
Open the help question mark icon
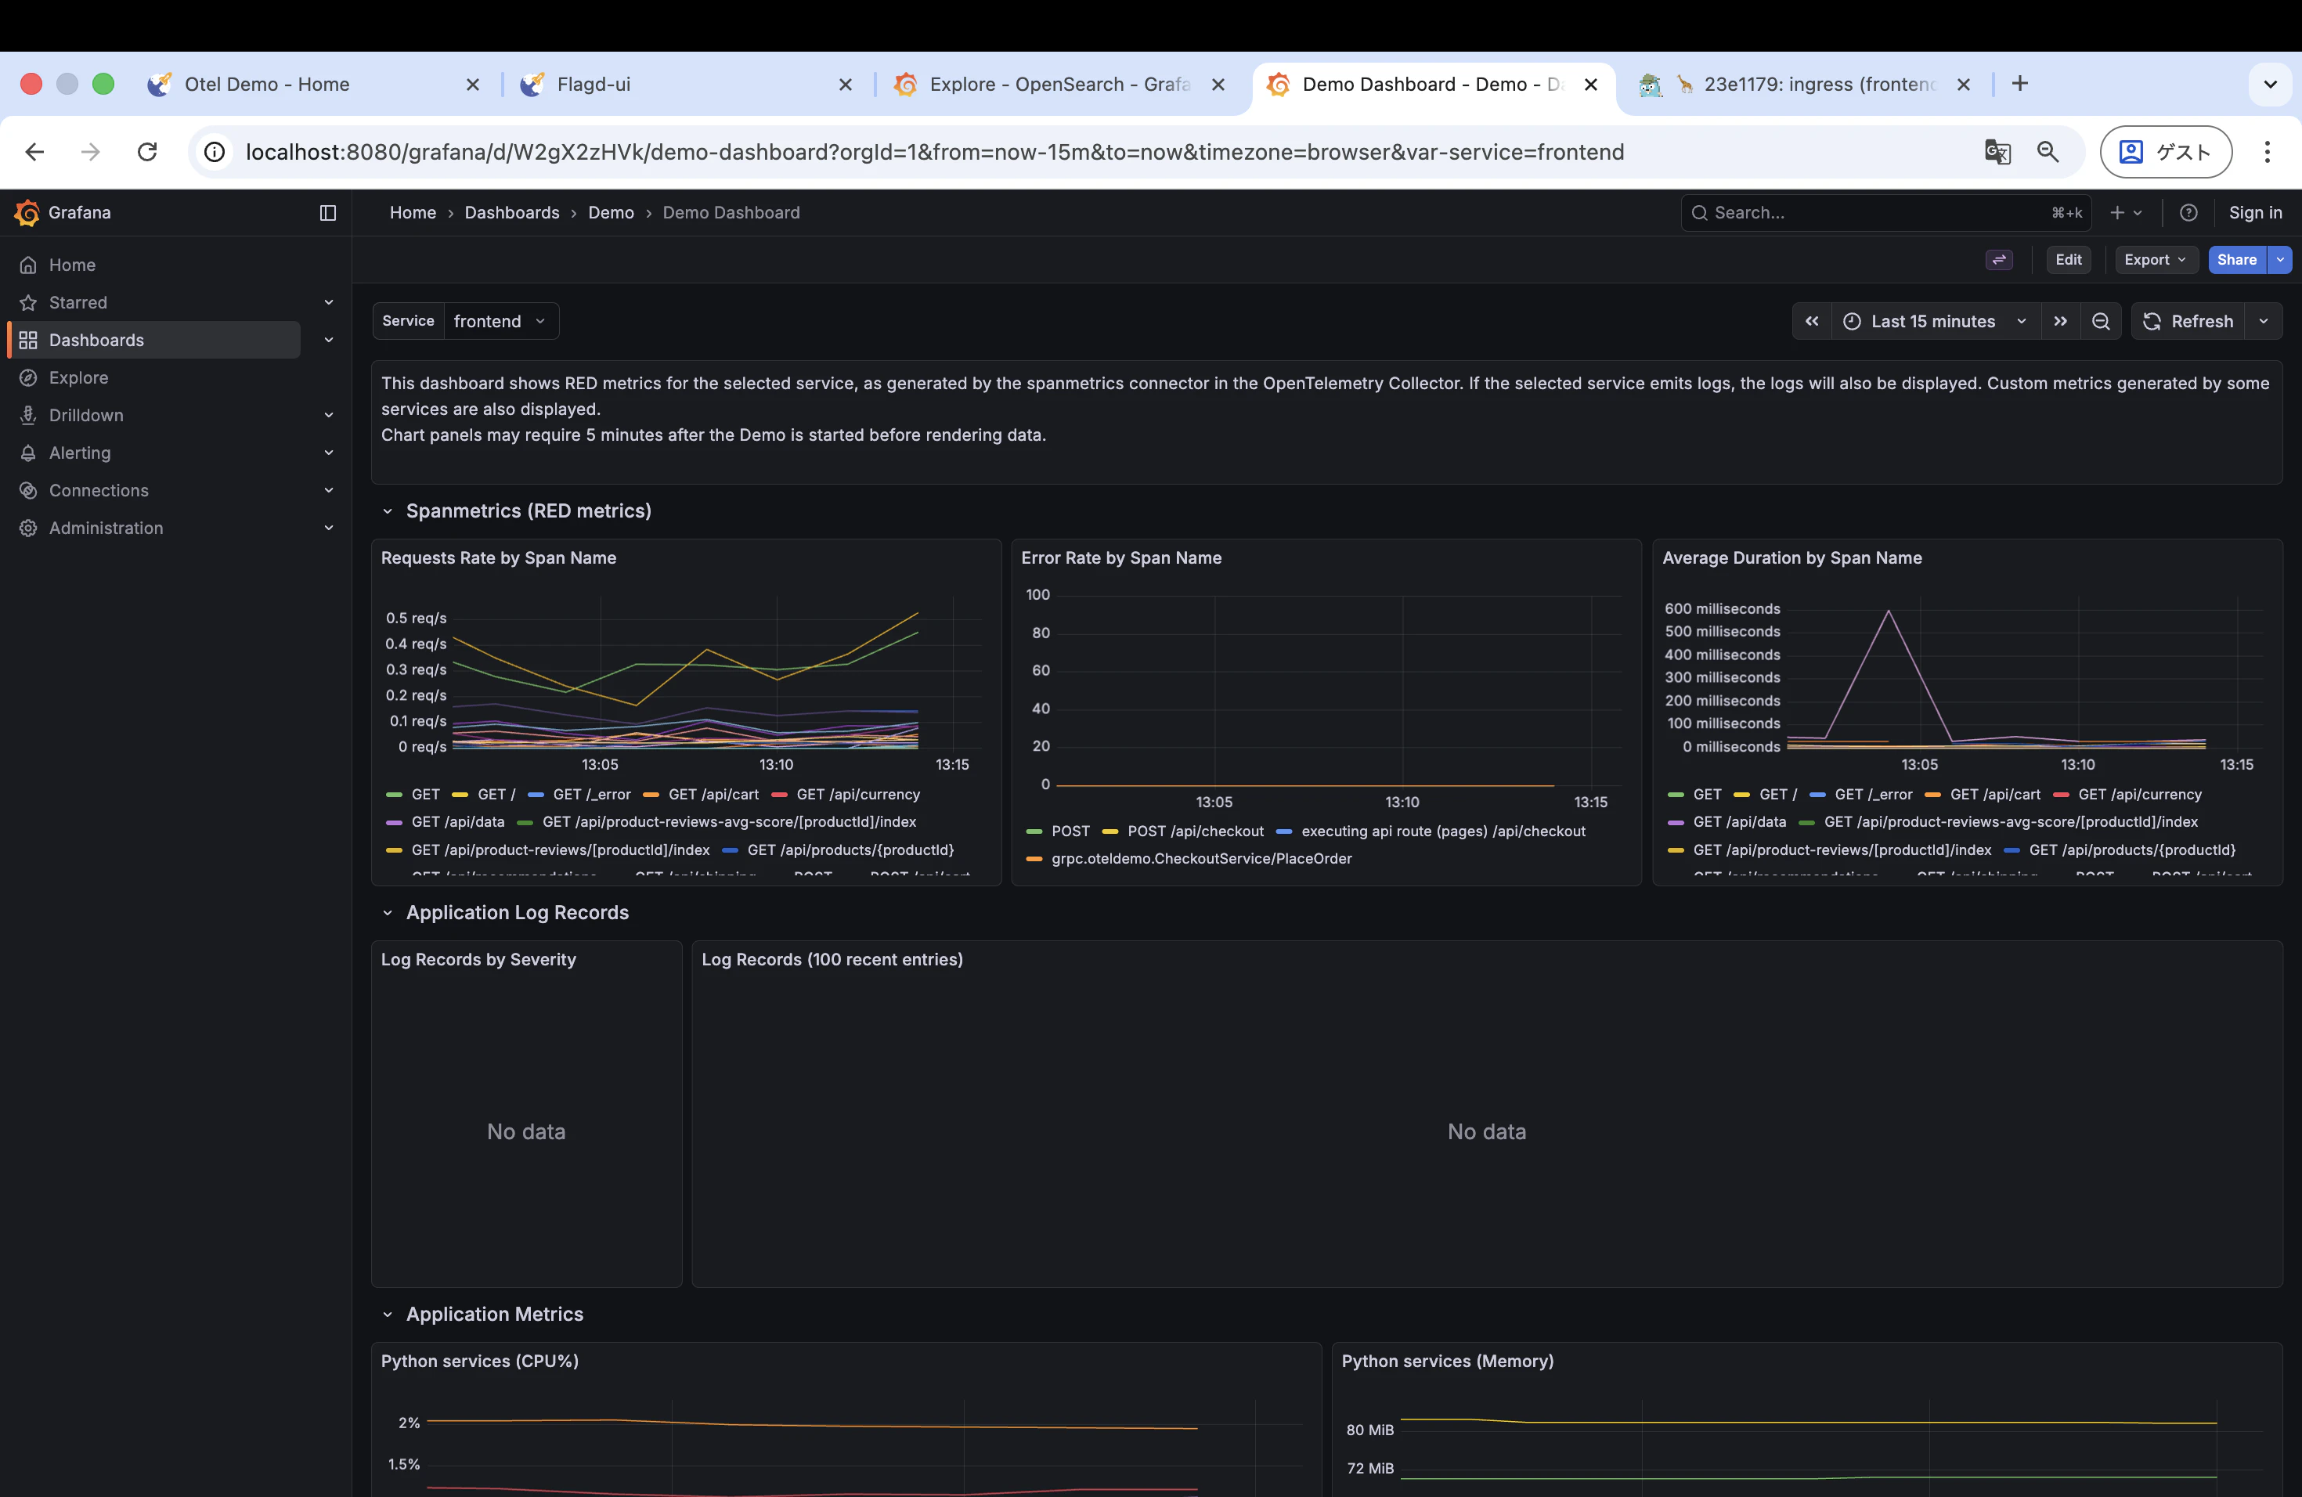(2188, 213)
